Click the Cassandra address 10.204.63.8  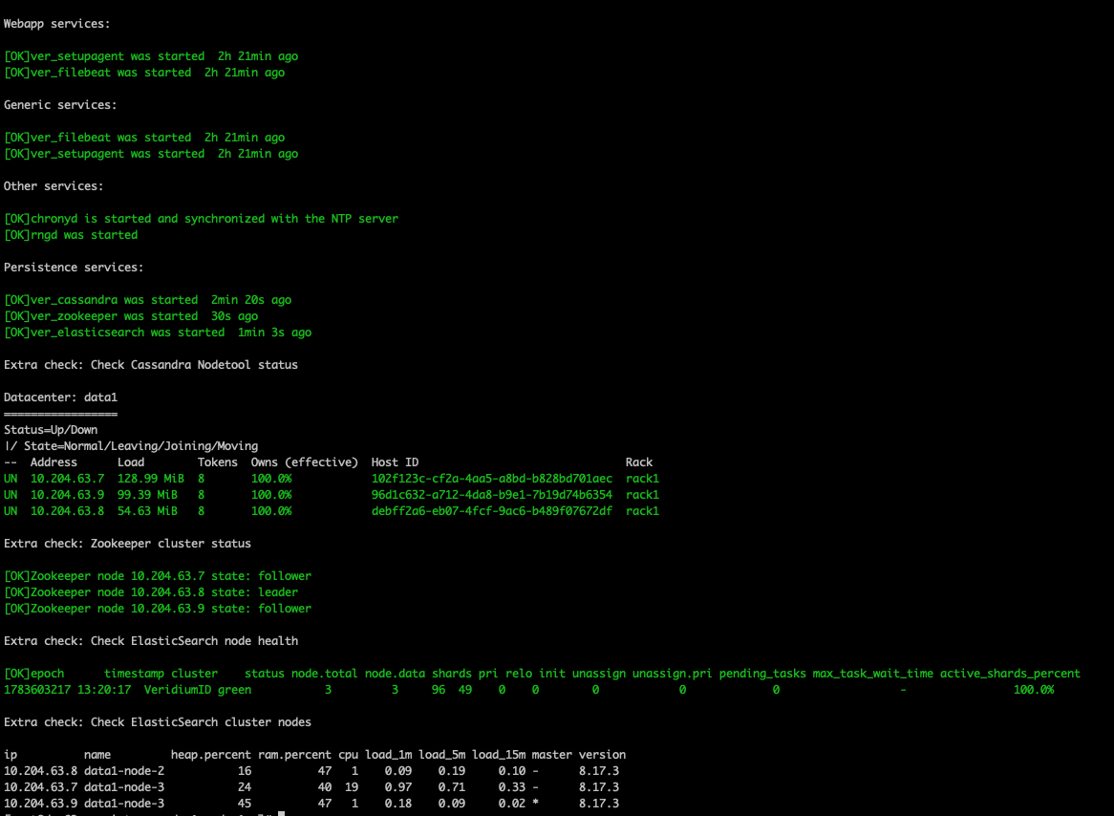pos(67,511)
